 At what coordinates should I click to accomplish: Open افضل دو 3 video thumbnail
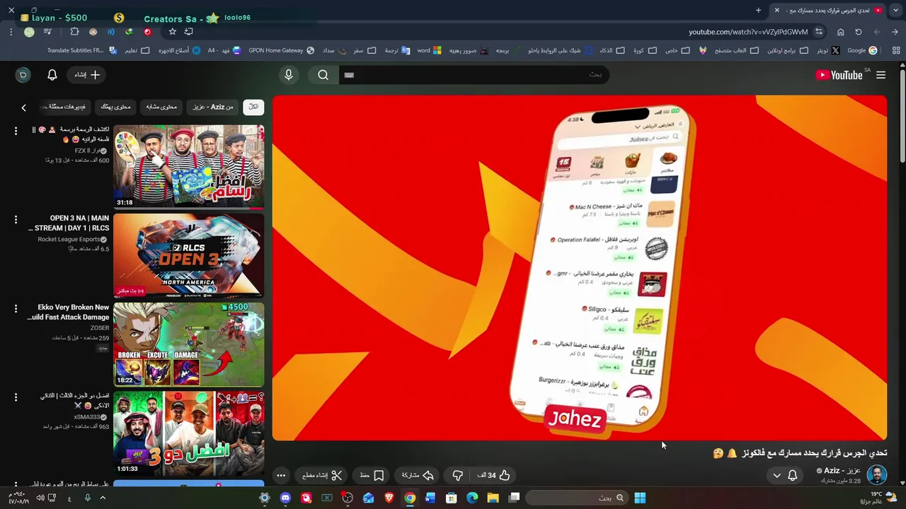(188, 434)
